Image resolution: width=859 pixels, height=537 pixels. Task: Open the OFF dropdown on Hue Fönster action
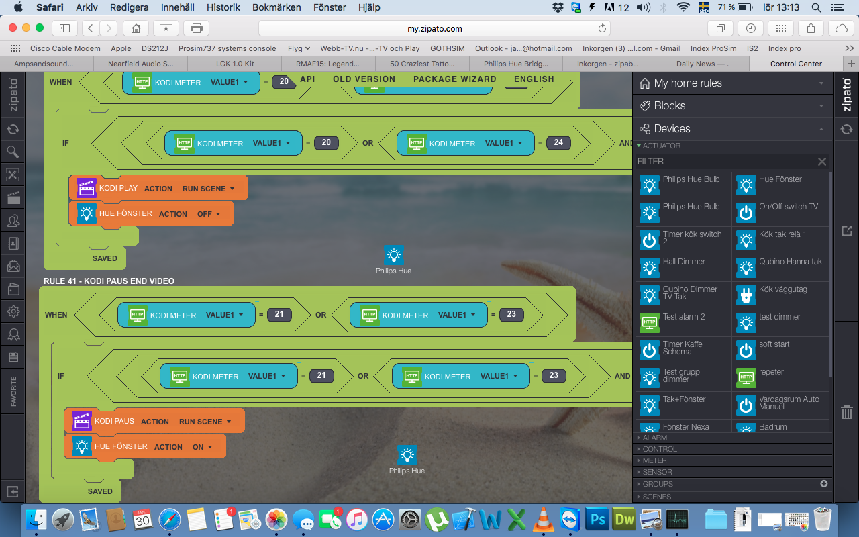209,214
